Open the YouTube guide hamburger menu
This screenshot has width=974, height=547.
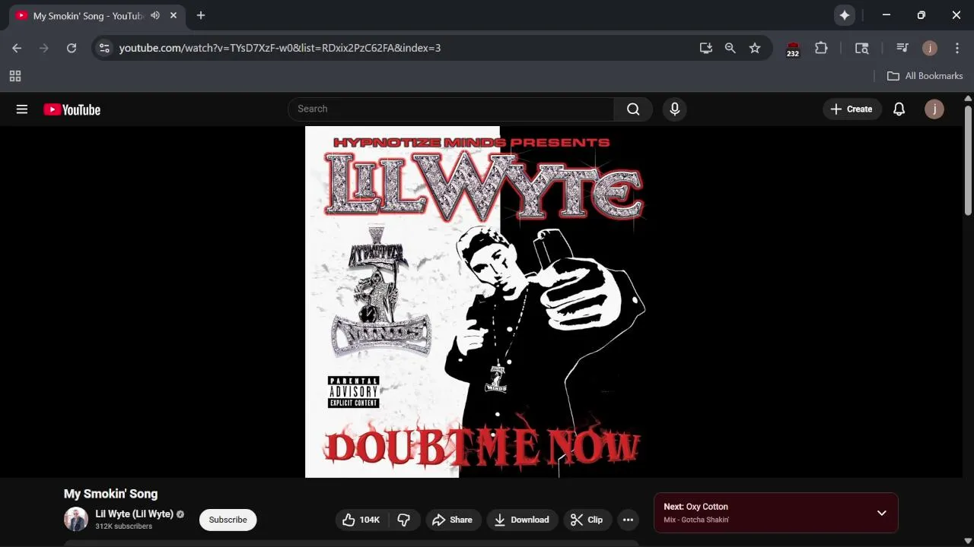(22, 109)
